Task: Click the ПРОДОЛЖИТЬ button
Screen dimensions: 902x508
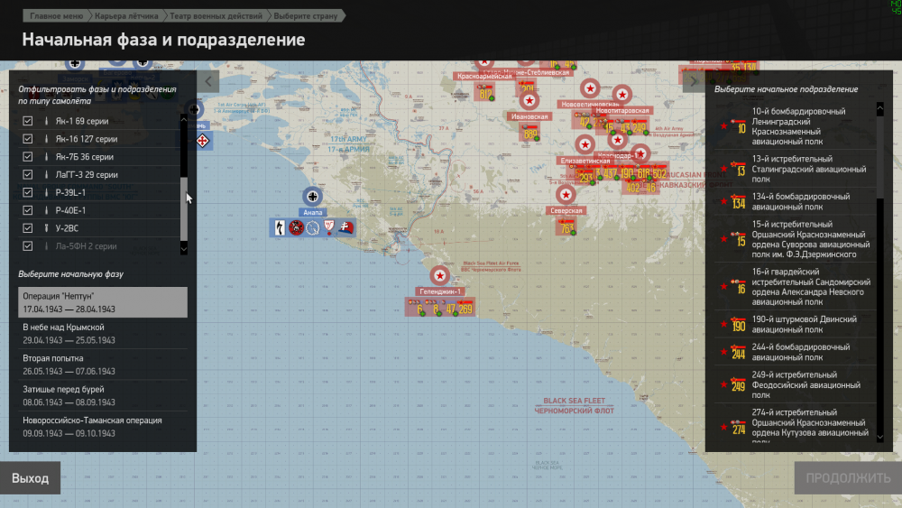Action: point(848,478)
